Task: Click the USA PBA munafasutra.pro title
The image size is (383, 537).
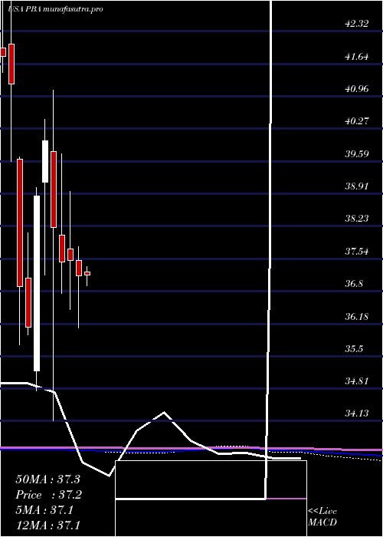Action: point(54,9)
